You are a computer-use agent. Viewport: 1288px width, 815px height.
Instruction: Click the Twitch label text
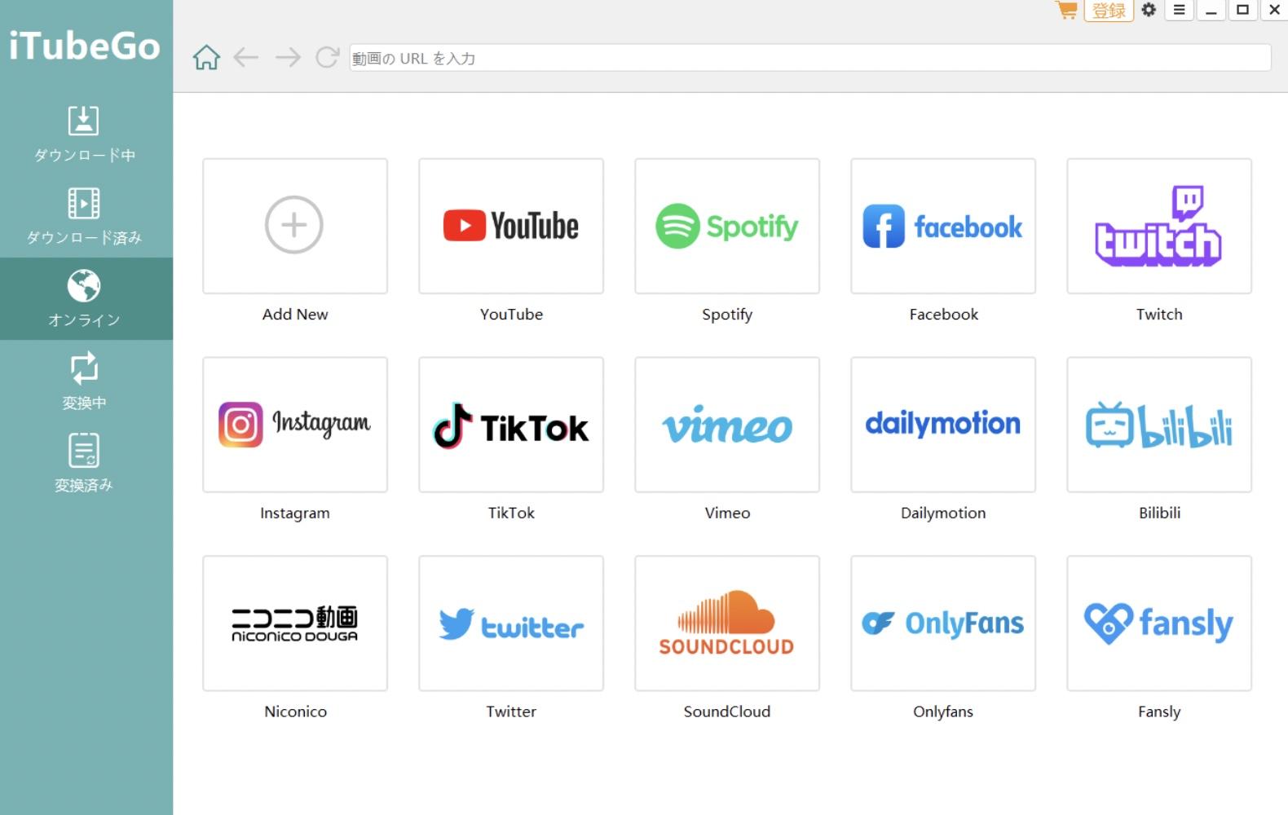(1159, 315)
